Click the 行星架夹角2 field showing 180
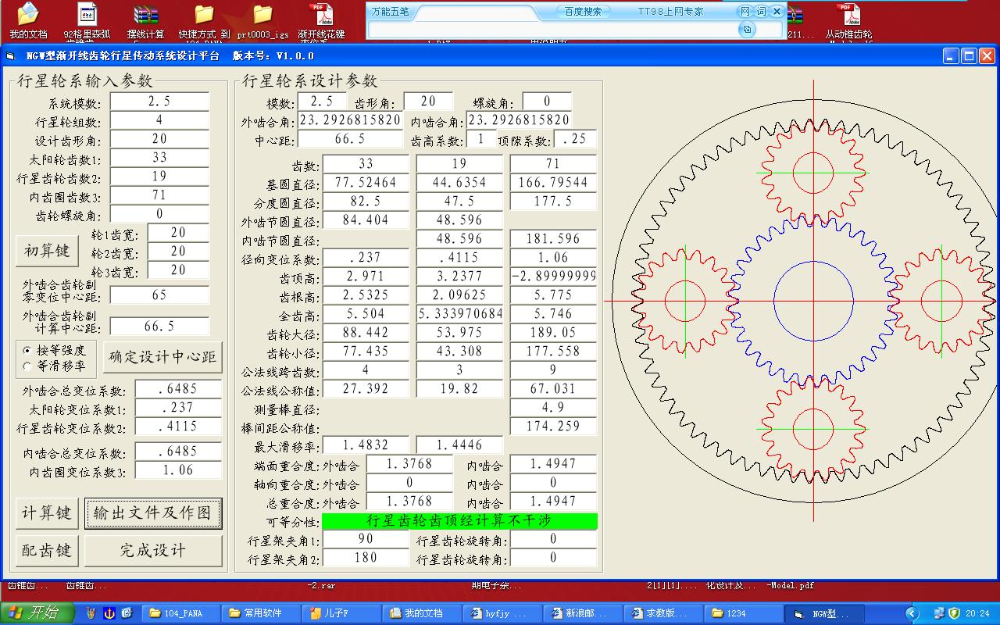This screenshot has height=625, width=1000. pos(366,558)
